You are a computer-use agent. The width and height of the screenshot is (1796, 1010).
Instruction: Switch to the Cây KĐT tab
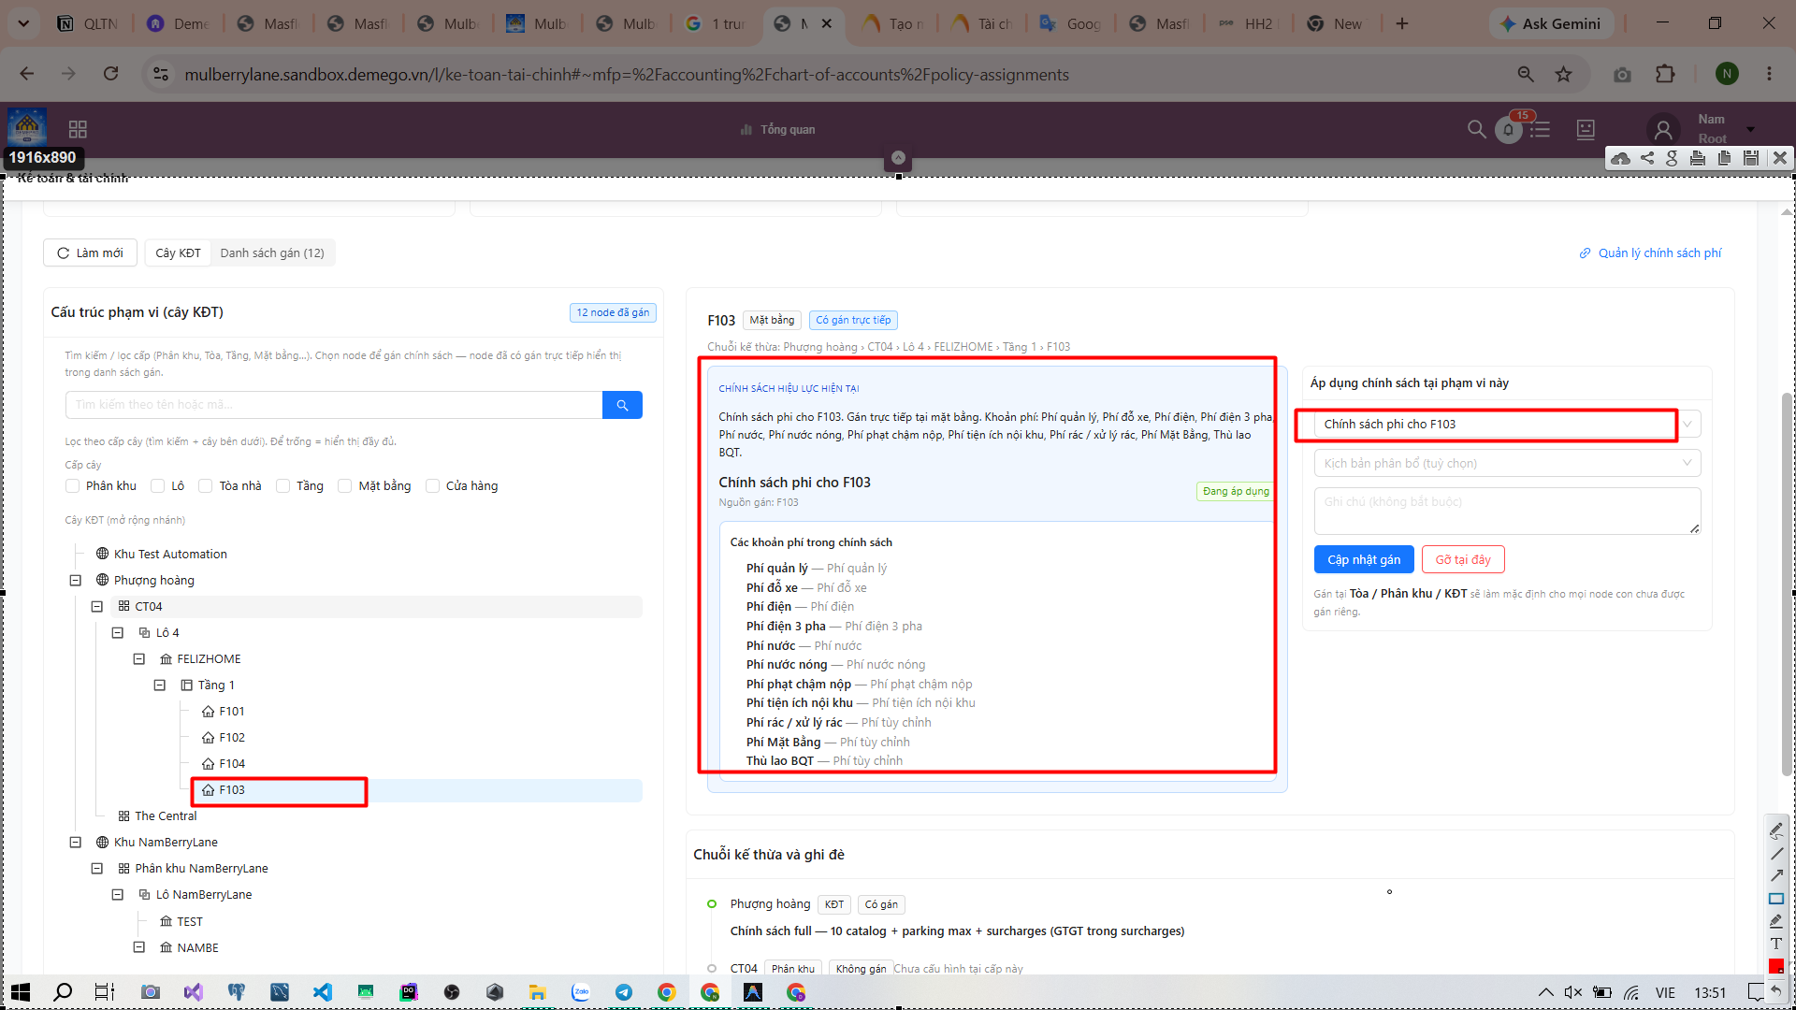pyautogui.click(x=178, y=253)
